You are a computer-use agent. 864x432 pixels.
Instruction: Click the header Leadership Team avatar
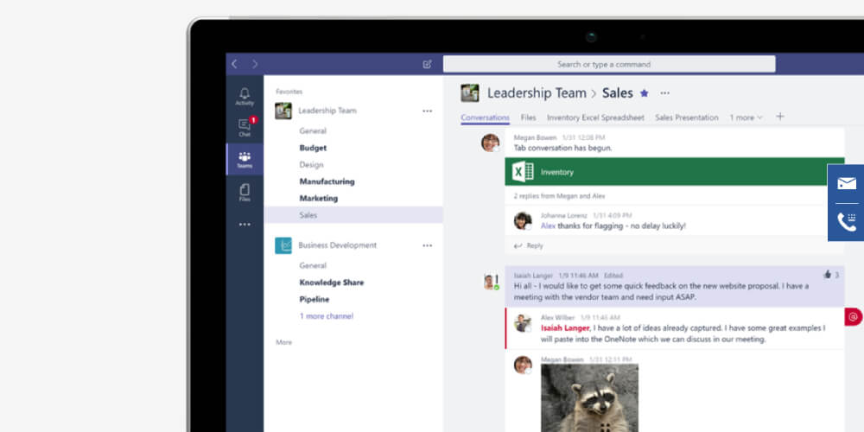pyautogui.click(x=470, y=93)
